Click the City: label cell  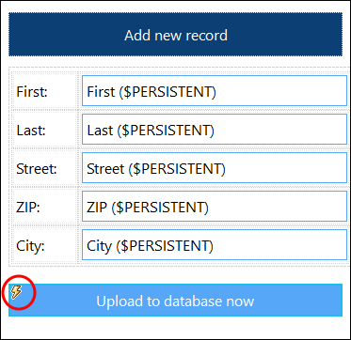[x=44, y=245]
